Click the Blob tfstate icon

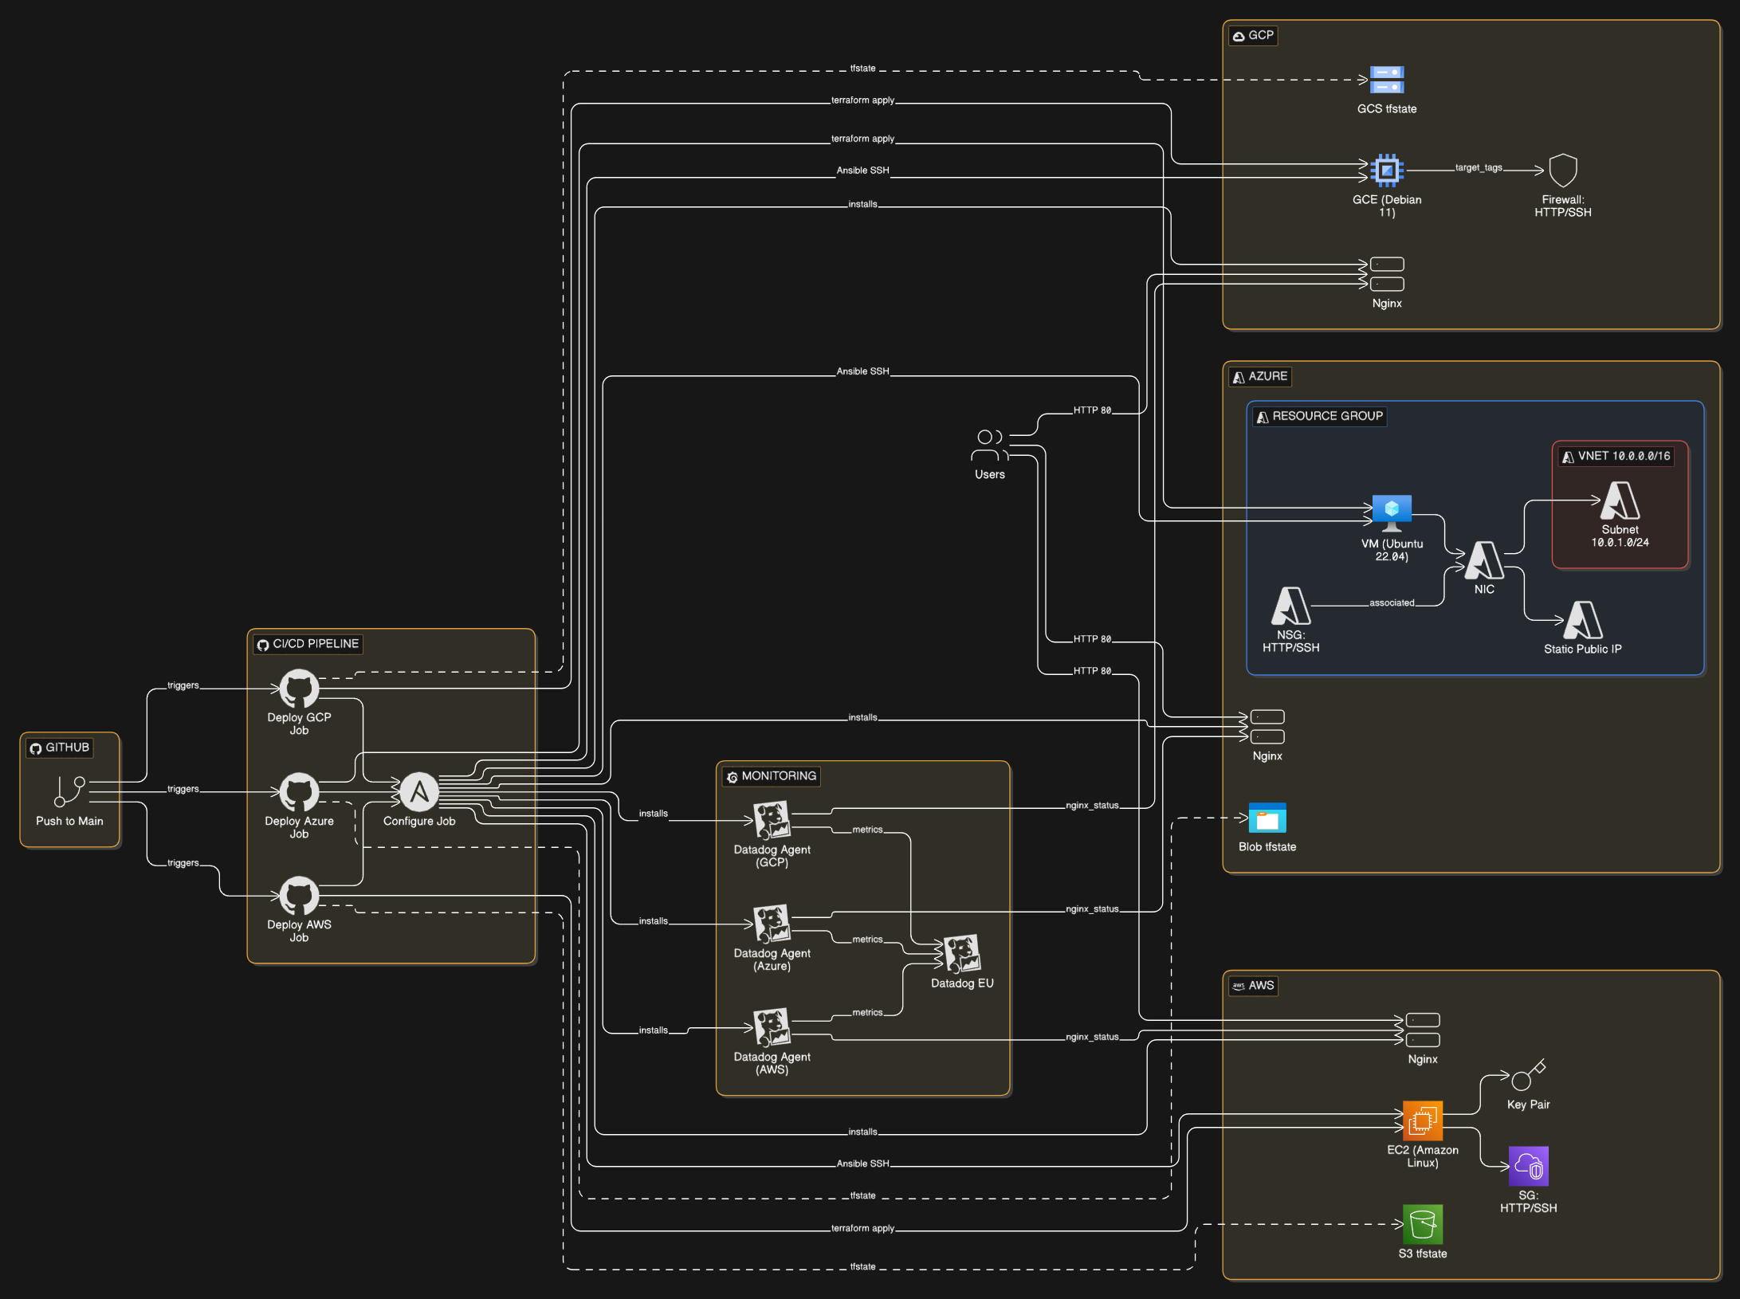click(1267, 818)
